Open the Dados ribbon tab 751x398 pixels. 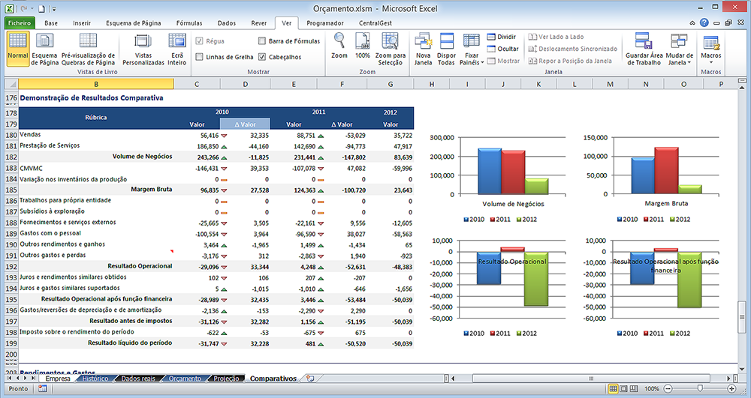pos(227,23)
